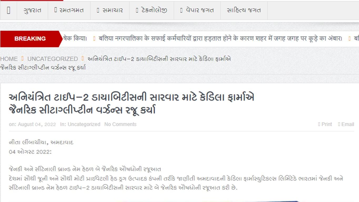Go to HOME breadcrumb link
359x202 pixels.
[9, 59]
